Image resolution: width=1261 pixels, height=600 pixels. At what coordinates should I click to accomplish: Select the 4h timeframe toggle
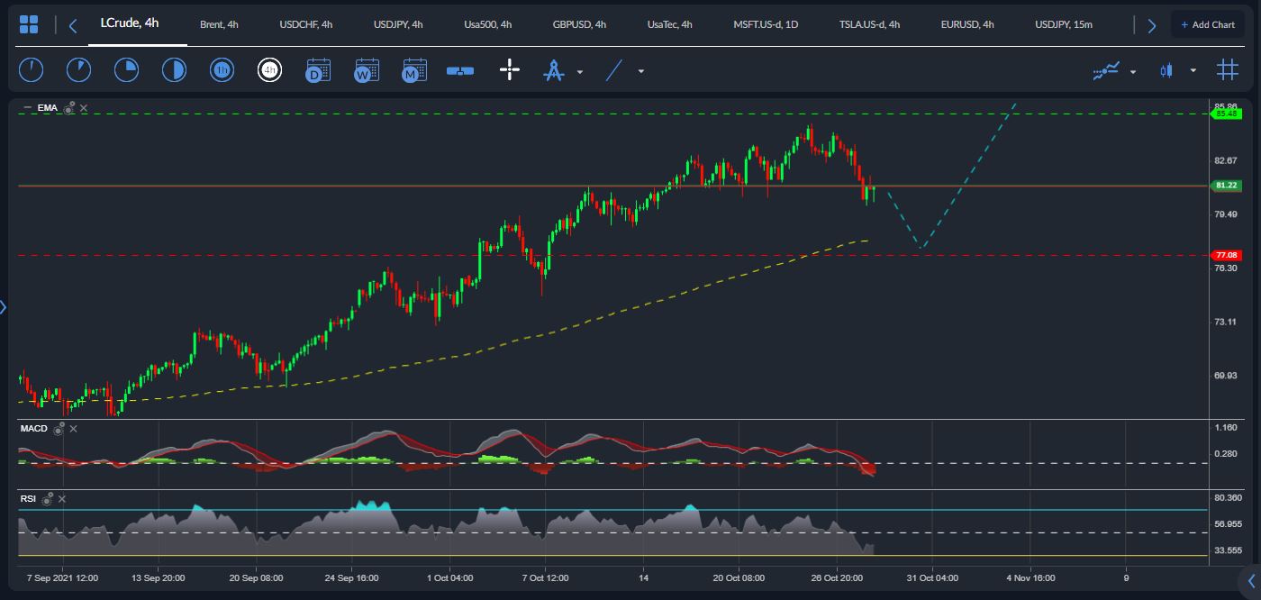[x=270, y=69]
